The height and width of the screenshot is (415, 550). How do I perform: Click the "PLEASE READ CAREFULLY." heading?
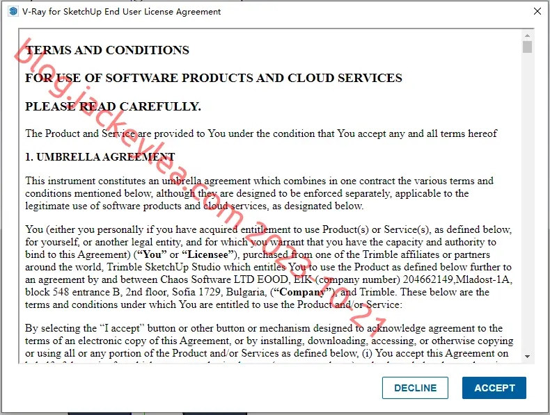click(x=113, y=106)
